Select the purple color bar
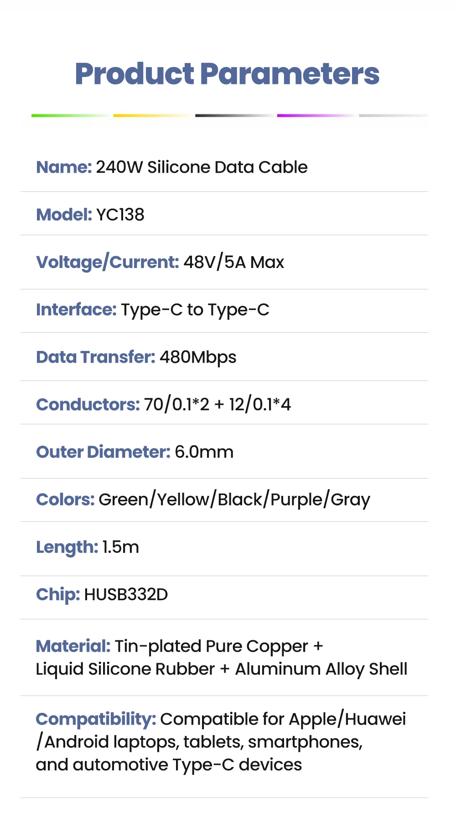 click(x=316, y=116)
